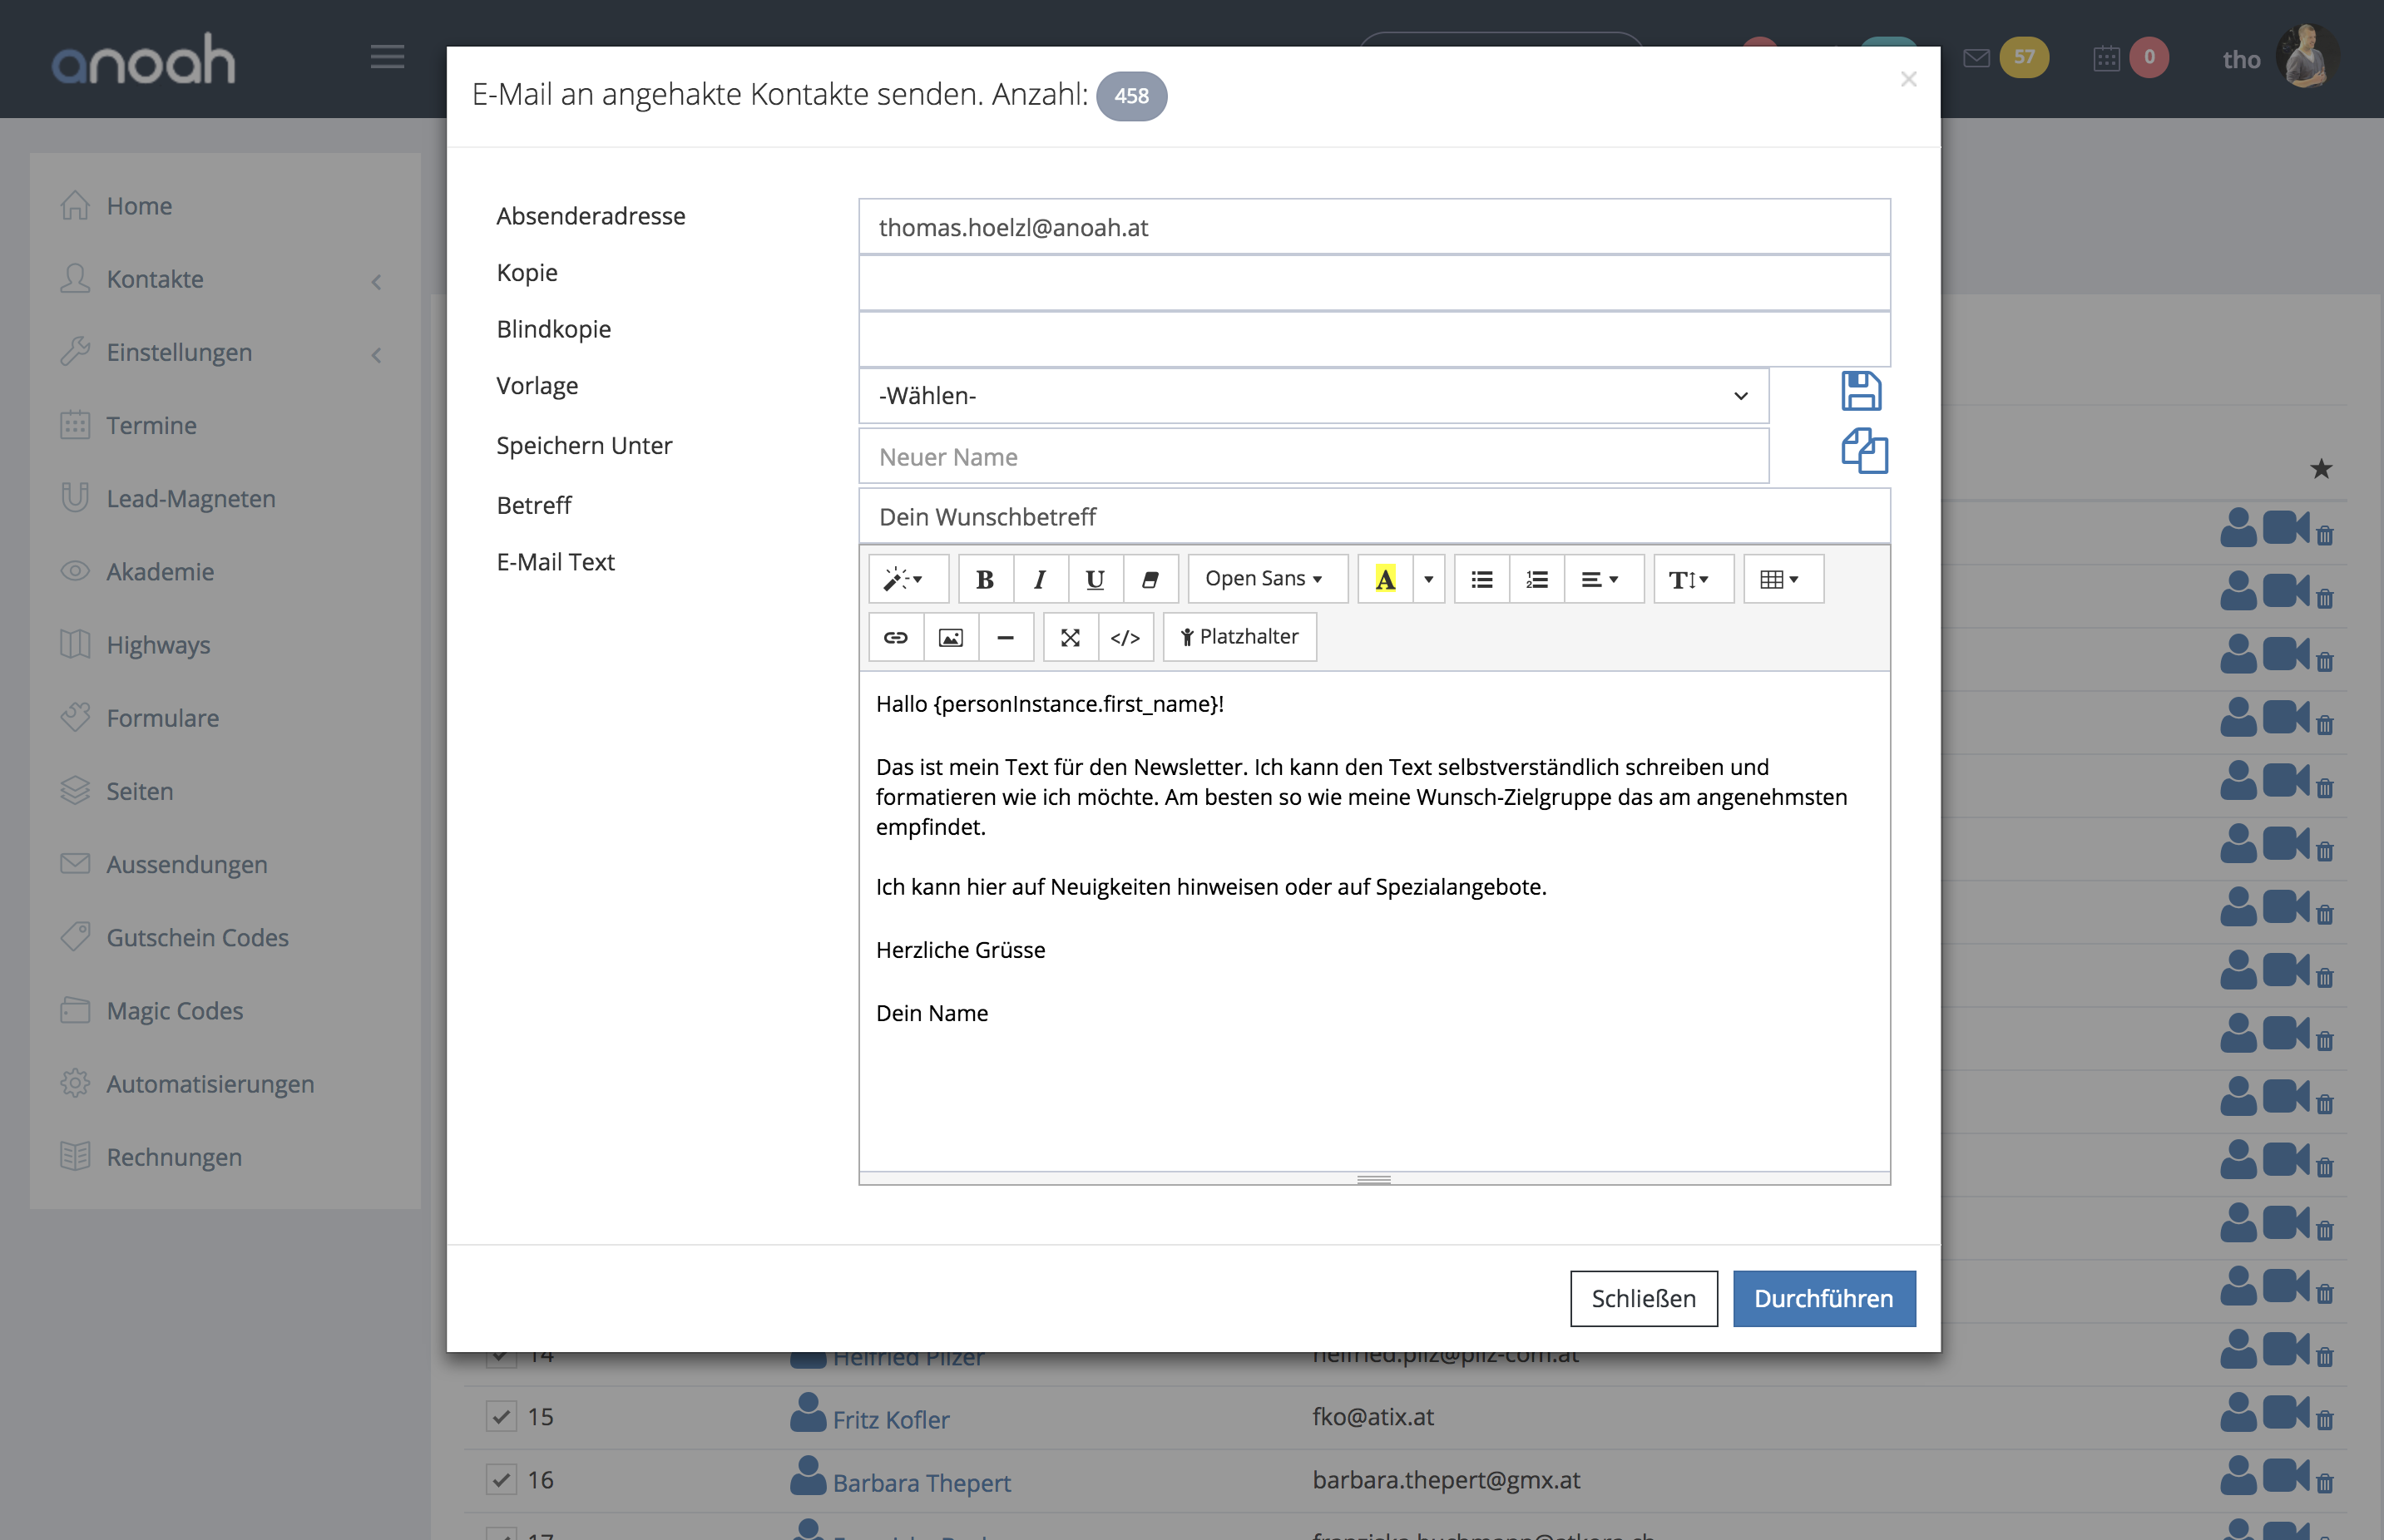Toggle the checkbox for row 16
The height and width of the screenshot is (1540, 2384).
[x=502, y=1479]
